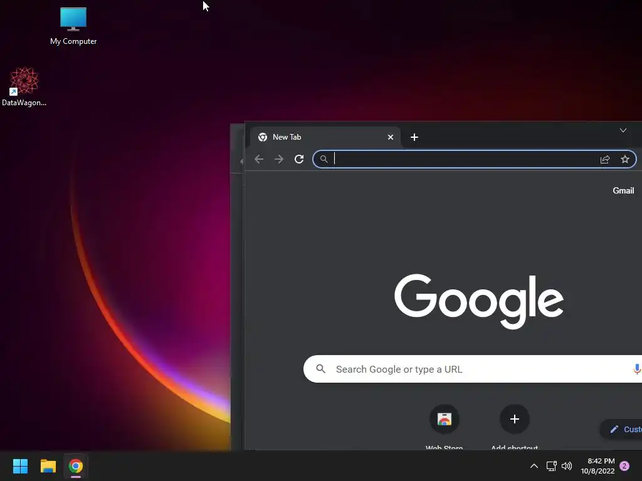The width and height of the screenshot is (642, 481).
Task: Click magnifier icon in Google search box
Action: click(321, 369)
